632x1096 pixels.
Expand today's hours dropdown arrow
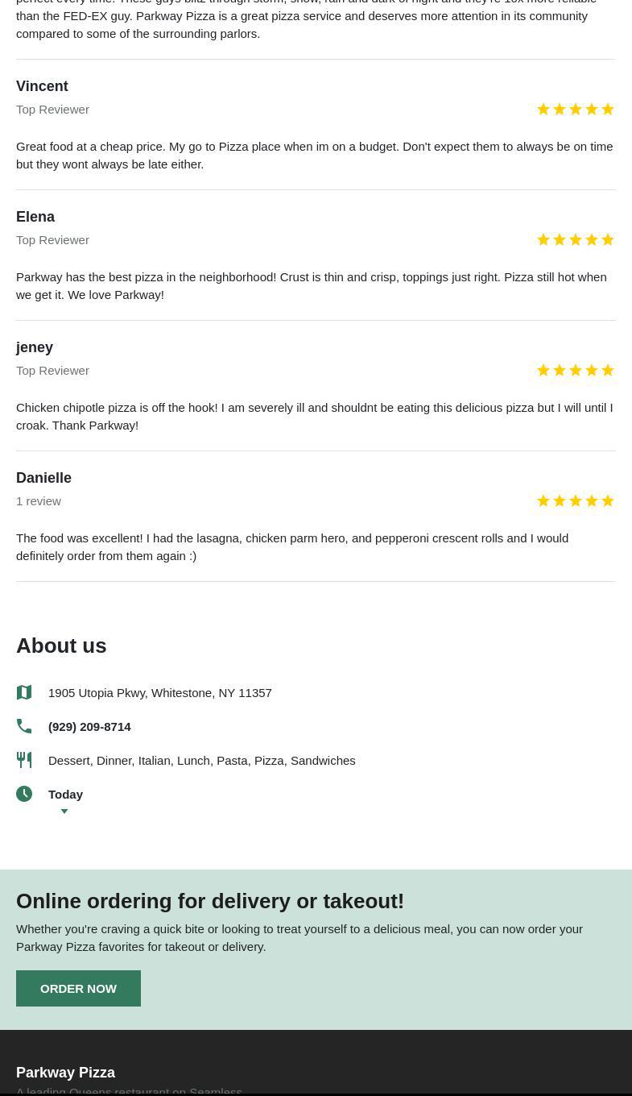(64, 812)
